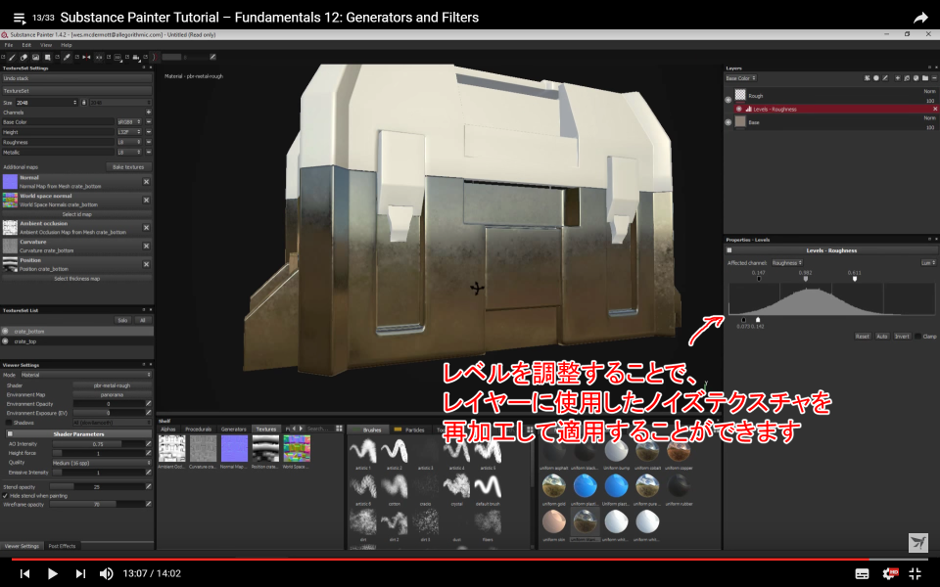Open the Edit menu
Screen dimensions: 940x587
(26, 45)
